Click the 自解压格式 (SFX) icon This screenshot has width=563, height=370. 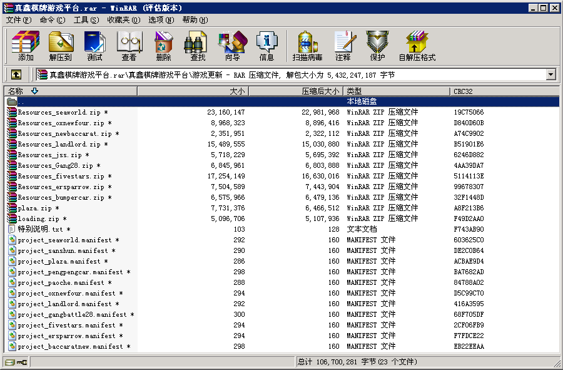coord(417,46)
